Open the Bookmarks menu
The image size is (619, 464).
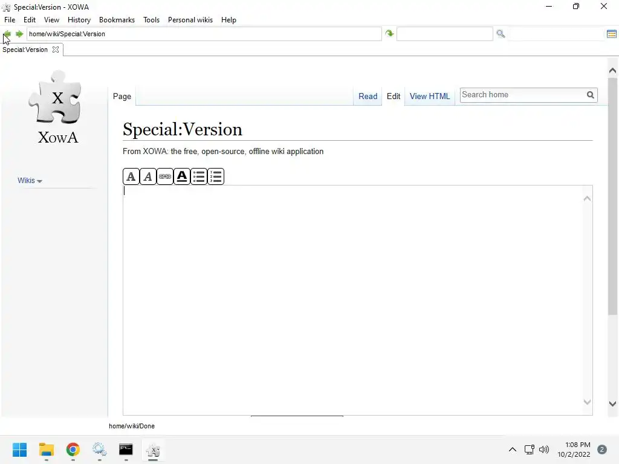pyautogui.click(x=117, y=20)
